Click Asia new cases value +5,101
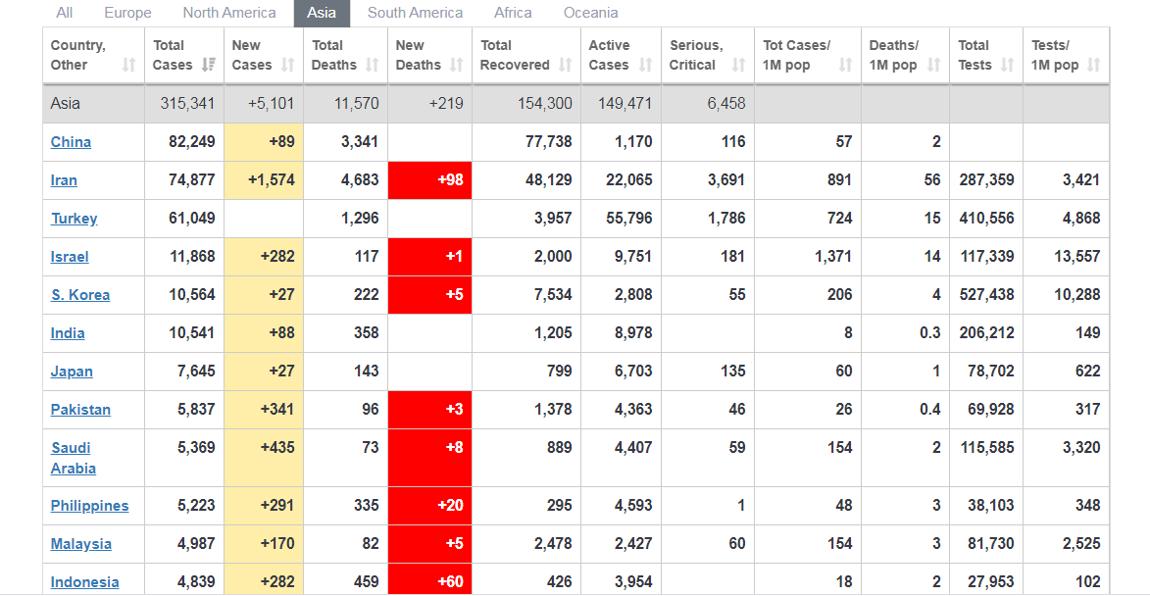Screen dimensions: 1150x596 pyautogui.click(x=271, y=103)
